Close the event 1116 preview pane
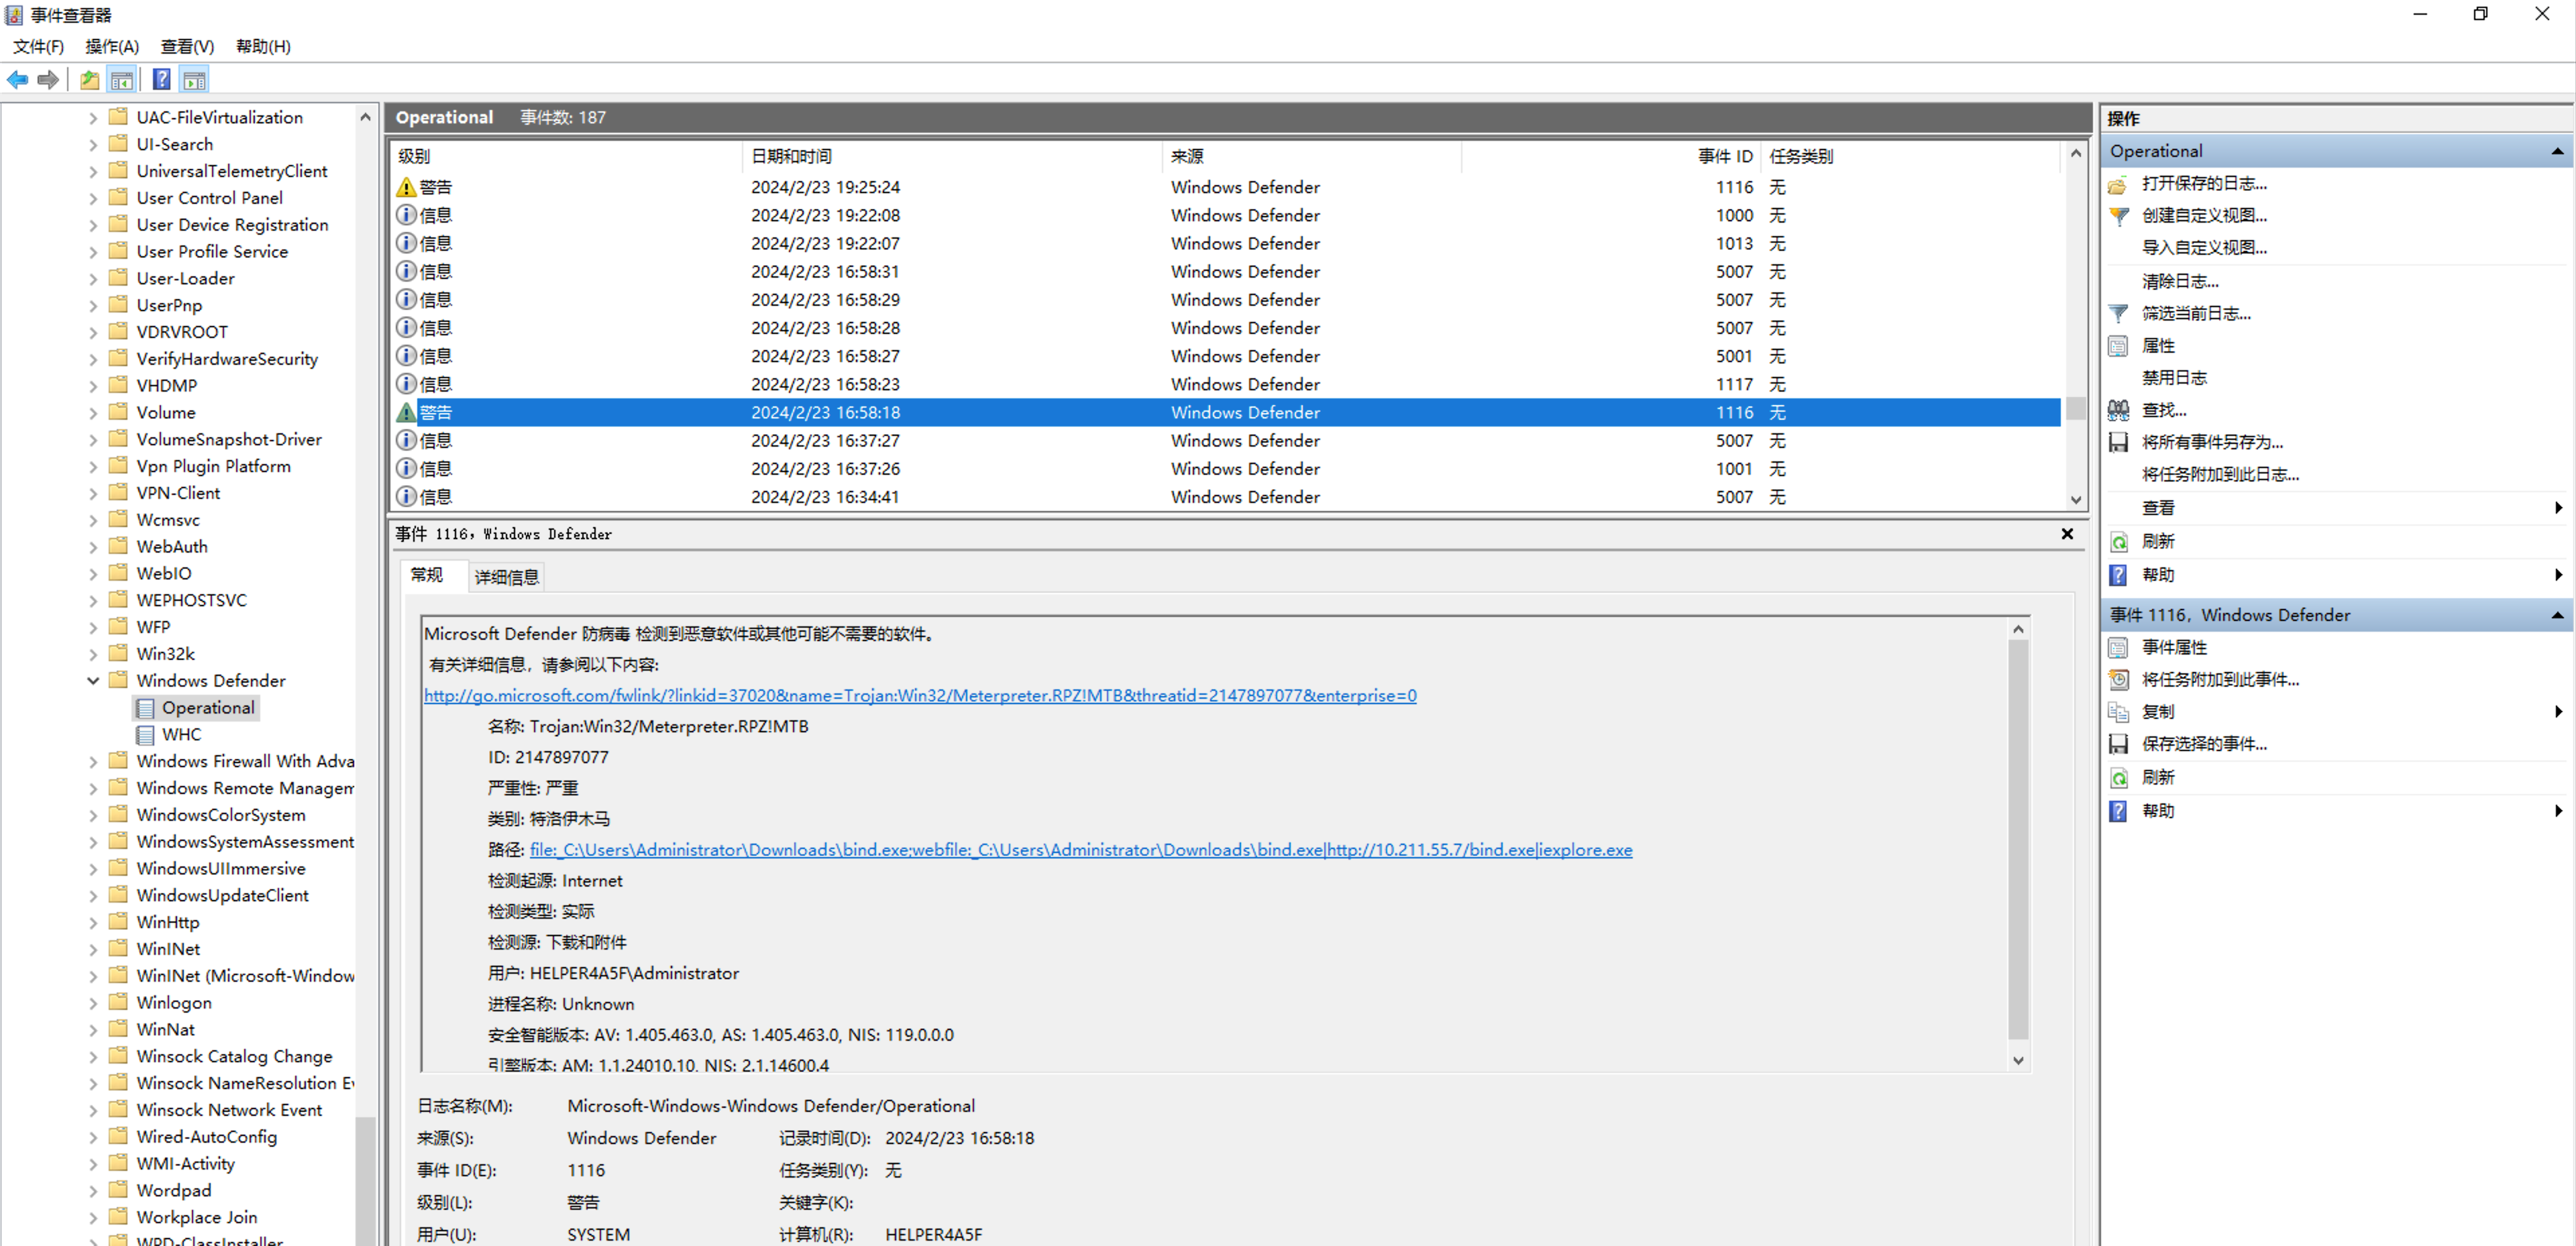This screenshot has height=1246, width=2576. coord(2067,534)
